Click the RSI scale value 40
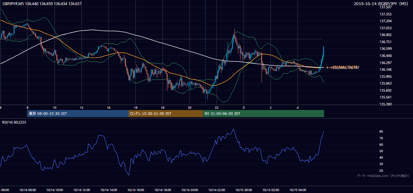 (381, 157)
